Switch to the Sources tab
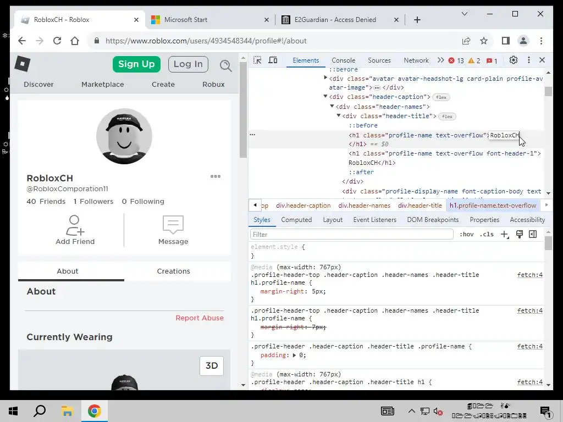The width and height of the screenshot is (563, 422). (x=379, y=60)
